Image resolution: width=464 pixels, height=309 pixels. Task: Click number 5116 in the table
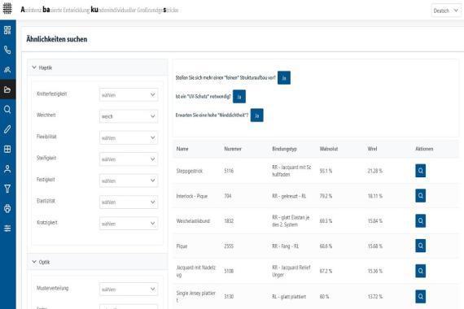(229, 171)
